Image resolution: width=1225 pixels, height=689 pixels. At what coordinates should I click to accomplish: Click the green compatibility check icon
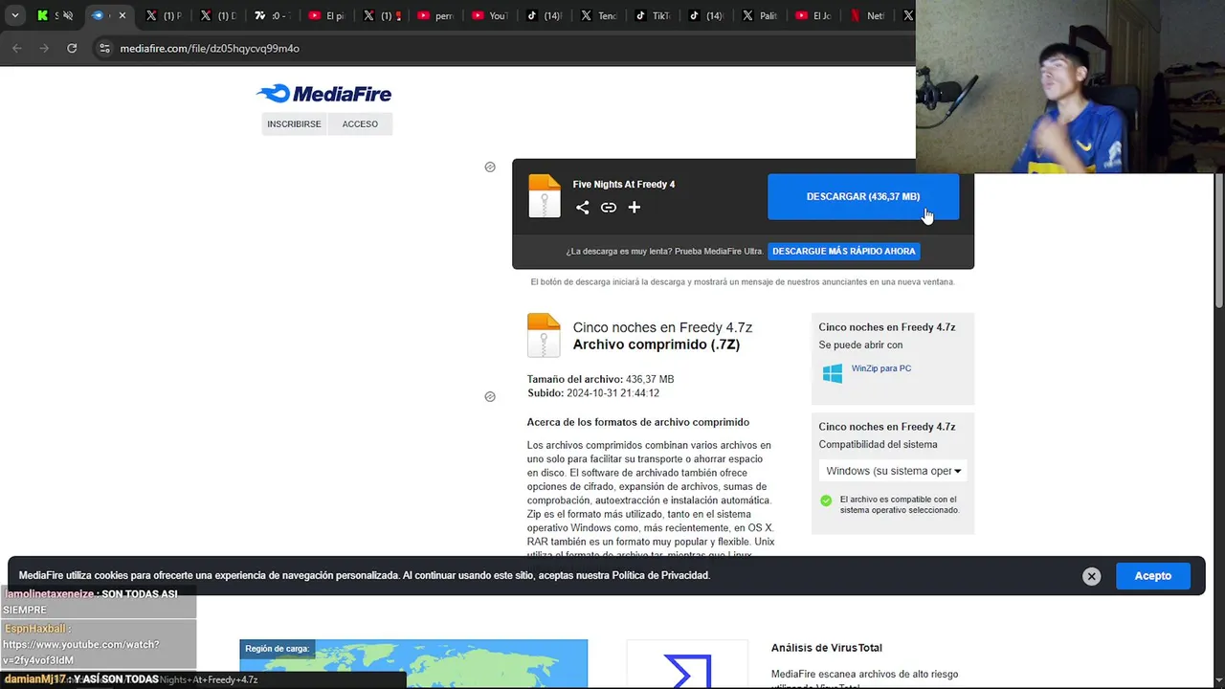826,500
